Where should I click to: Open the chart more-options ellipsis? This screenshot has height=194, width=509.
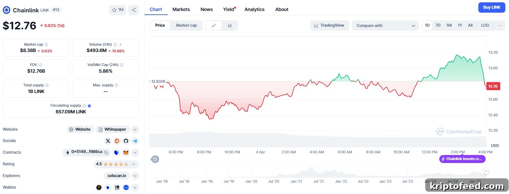(499, 25)
